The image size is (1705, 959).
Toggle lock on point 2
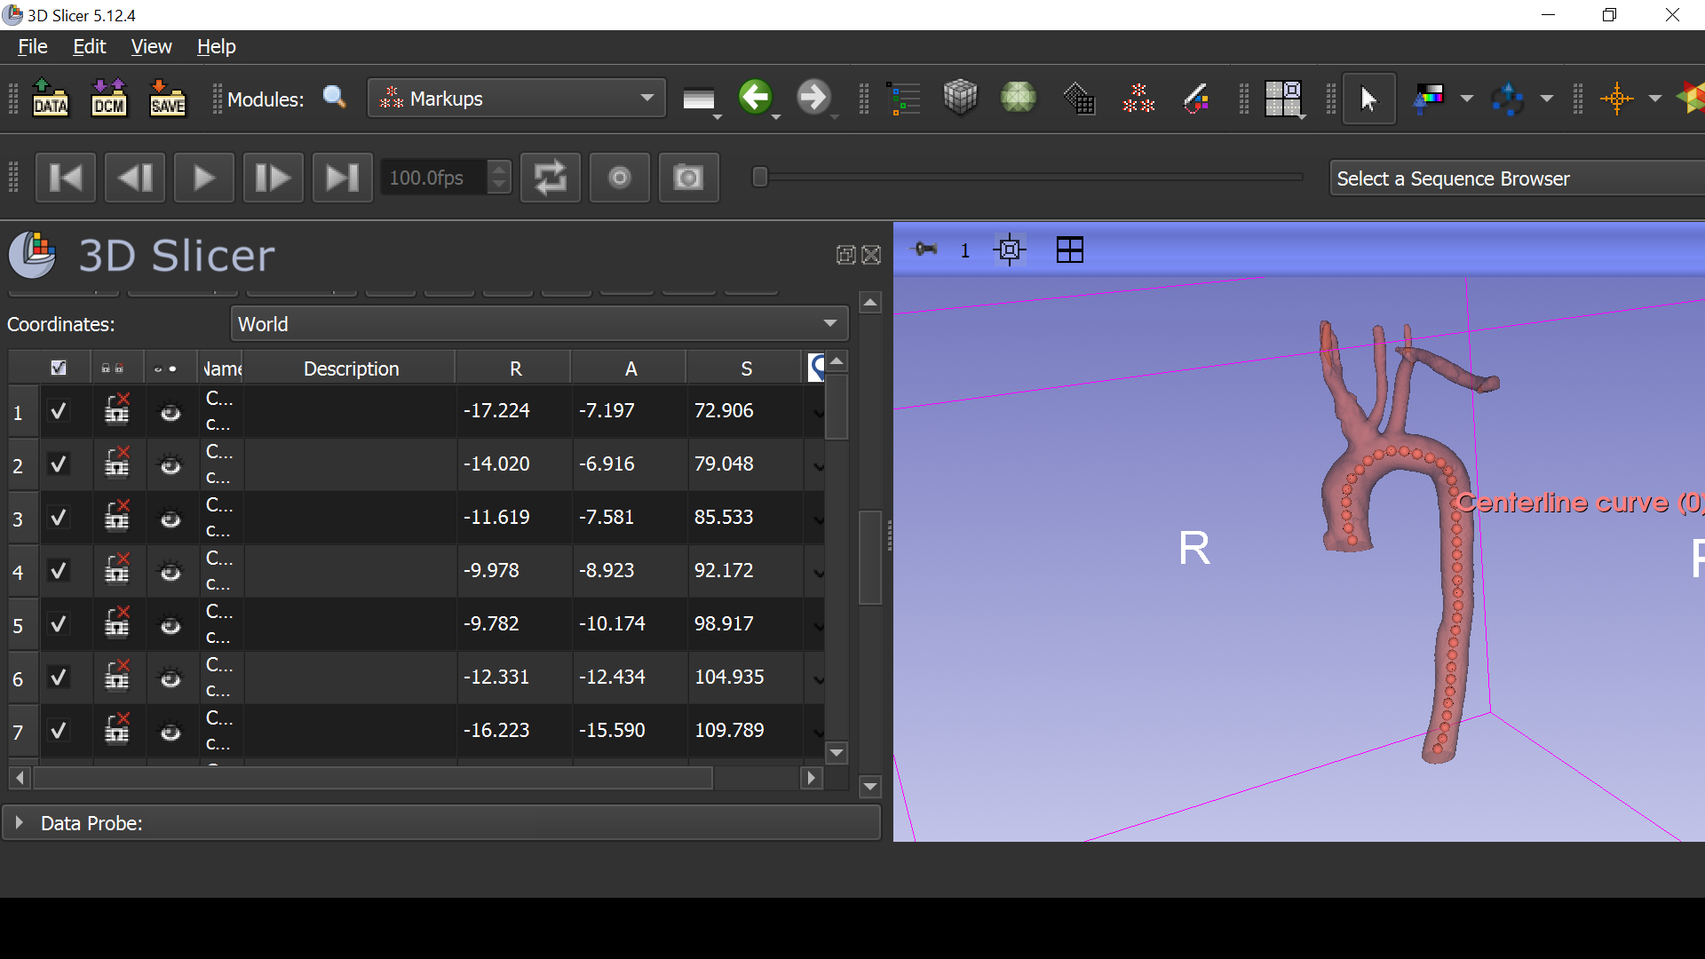117,464
